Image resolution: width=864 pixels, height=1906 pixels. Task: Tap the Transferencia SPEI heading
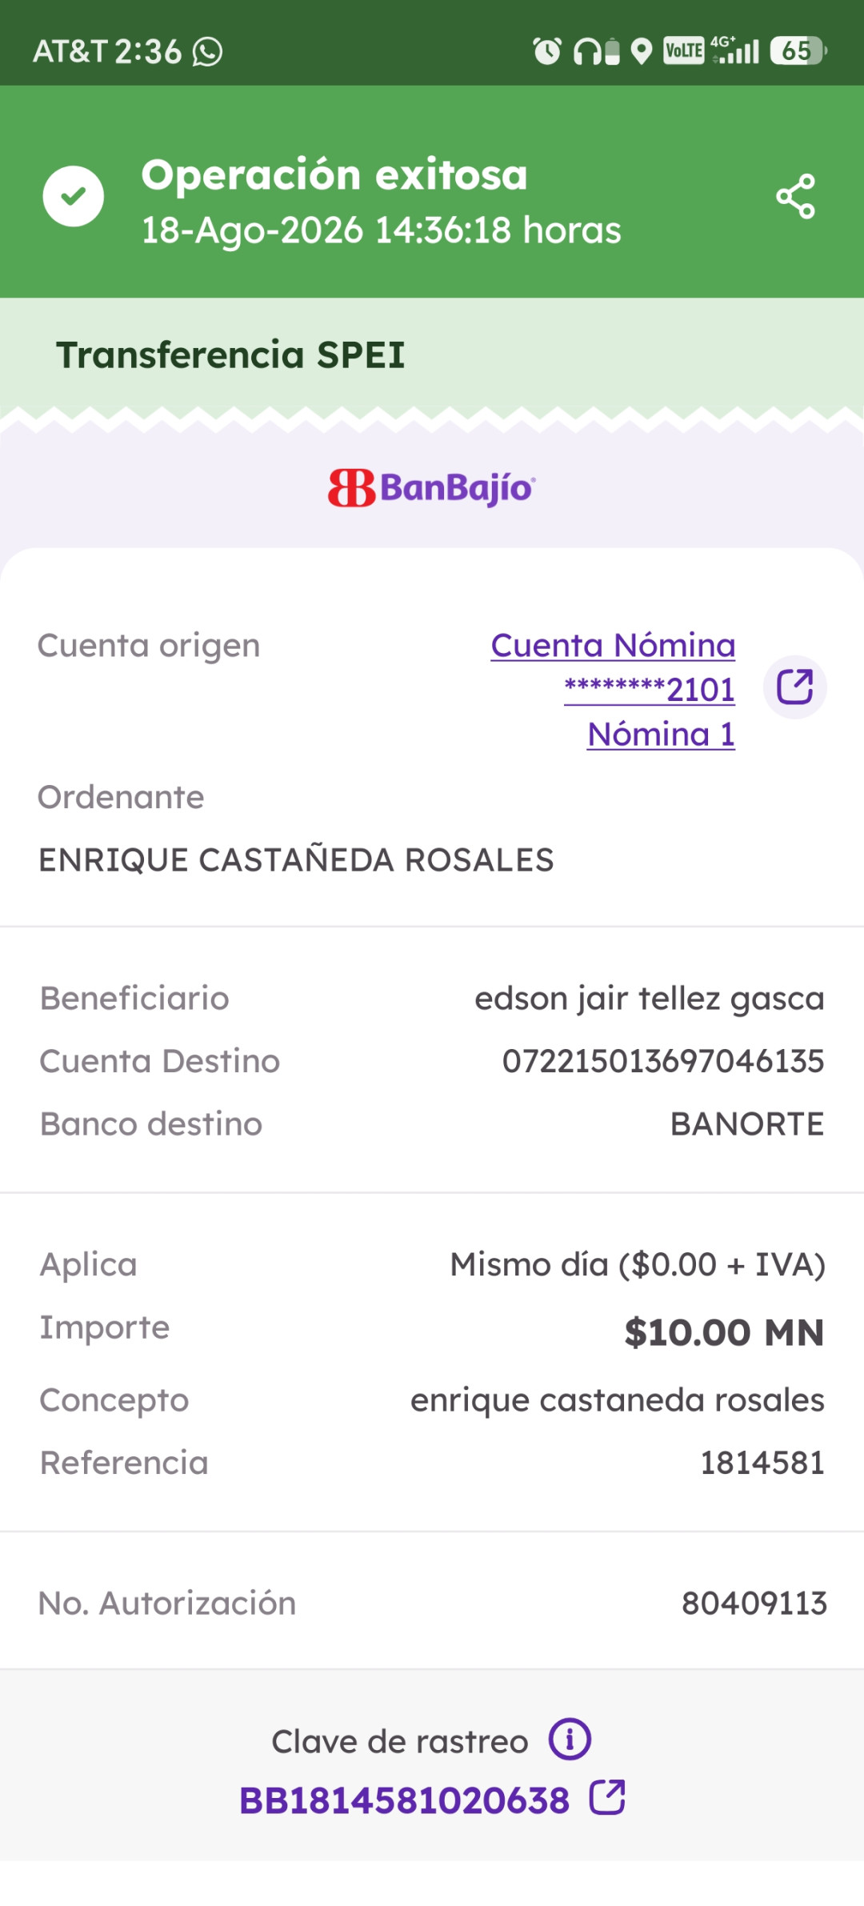coord(230,354)
